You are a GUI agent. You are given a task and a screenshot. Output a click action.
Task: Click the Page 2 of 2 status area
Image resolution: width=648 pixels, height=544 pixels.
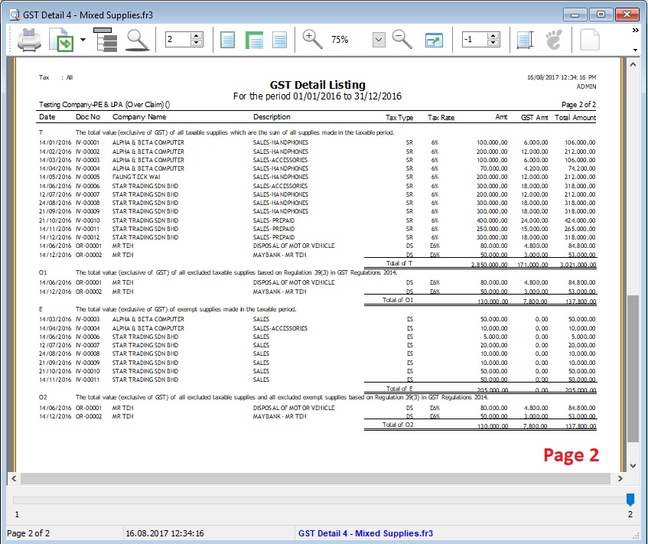31,532
